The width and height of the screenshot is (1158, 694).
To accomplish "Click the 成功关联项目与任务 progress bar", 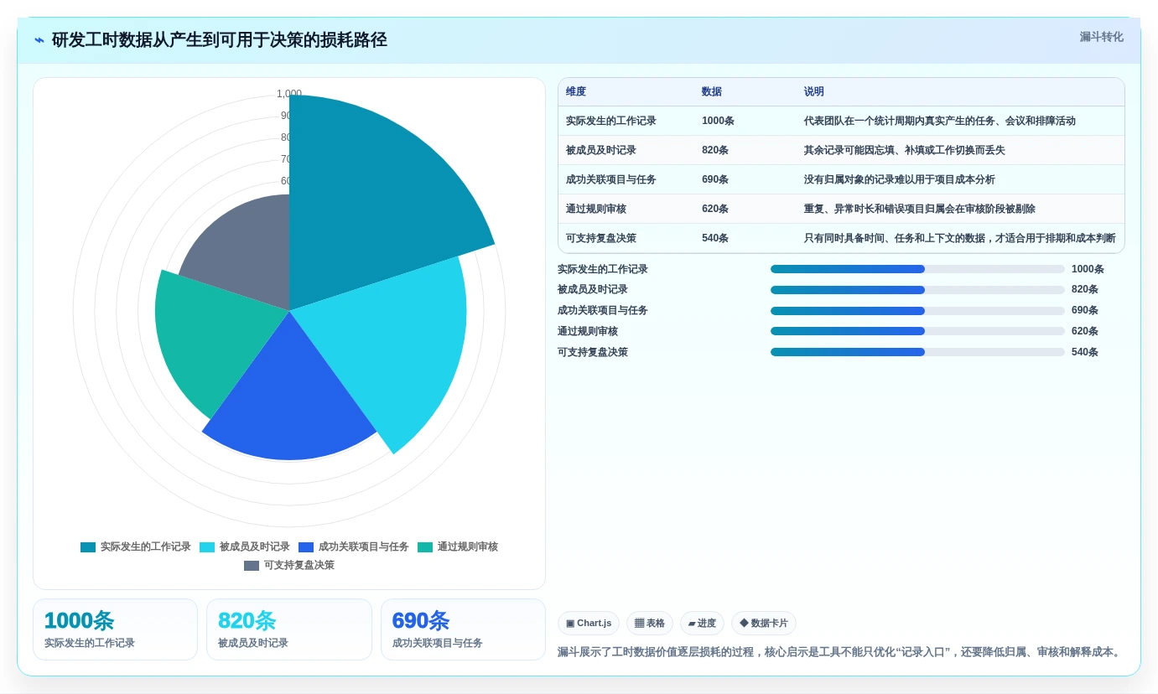I will (x=917, y=311).
